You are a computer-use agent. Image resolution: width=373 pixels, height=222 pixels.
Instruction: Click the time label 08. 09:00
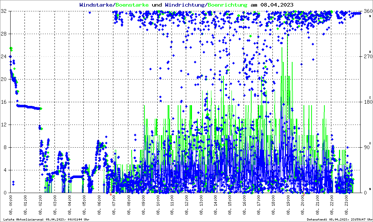[x=143, y=205]
